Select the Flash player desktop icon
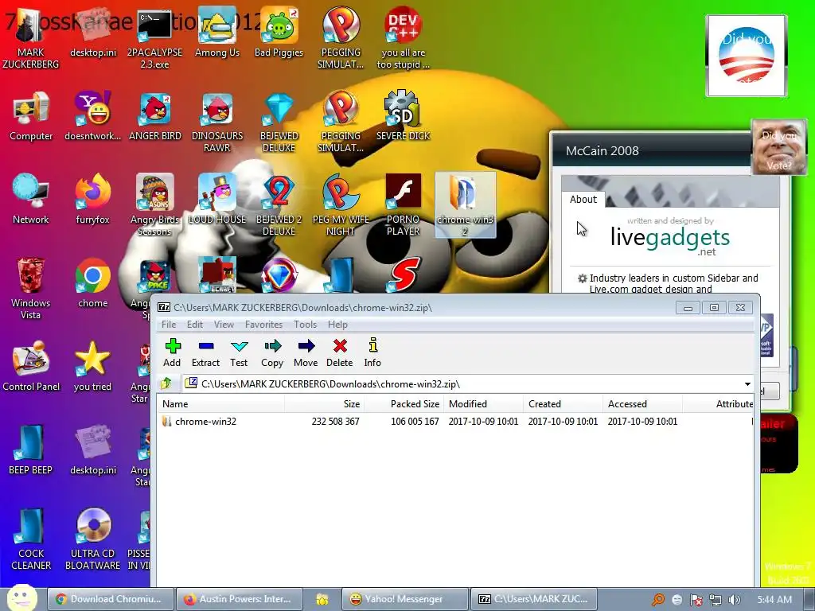The width and height of the screenshot is (815, 611). (x=403, y=205)
